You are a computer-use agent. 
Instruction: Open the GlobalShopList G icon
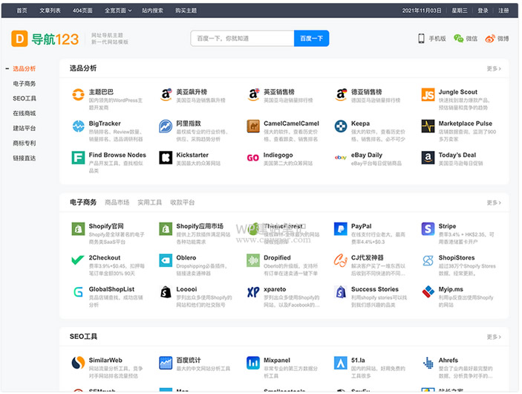(x=78, y=292)
